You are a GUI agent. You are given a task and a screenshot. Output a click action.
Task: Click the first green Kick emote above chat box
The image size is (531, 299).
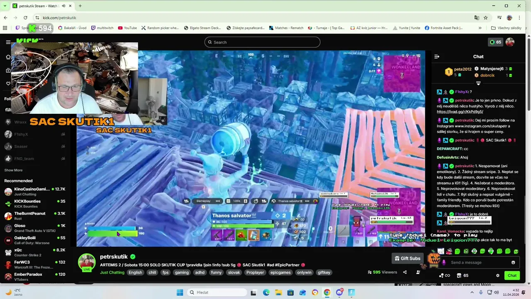pyautogui.click(x=457, y=251)
